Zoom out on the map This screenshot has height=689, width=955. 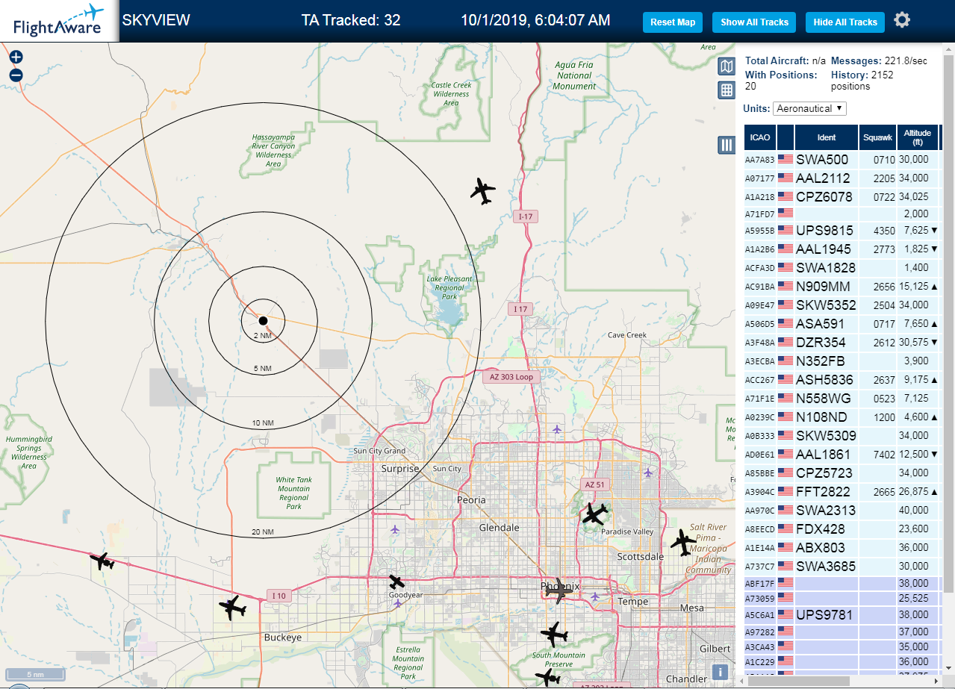16,75
